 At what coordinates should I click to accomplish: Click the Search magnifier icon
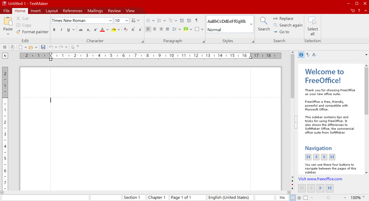[x=264, y=21]
